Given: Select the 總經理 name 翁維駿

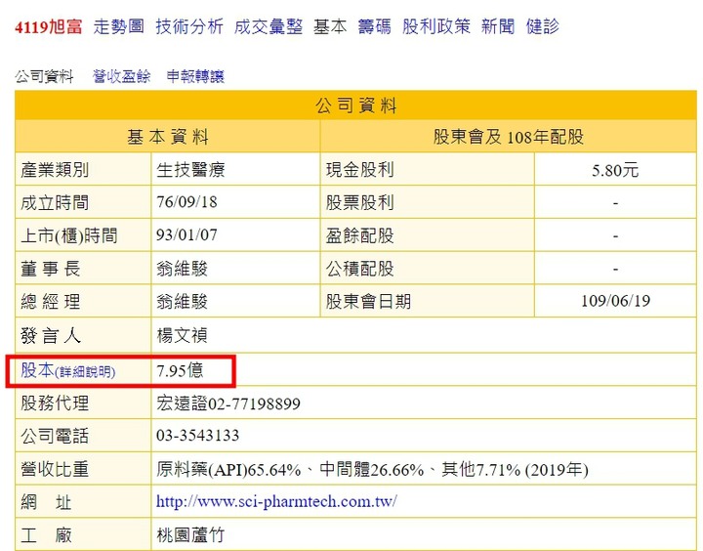Looking at the screenshot, I should point(182,301).
